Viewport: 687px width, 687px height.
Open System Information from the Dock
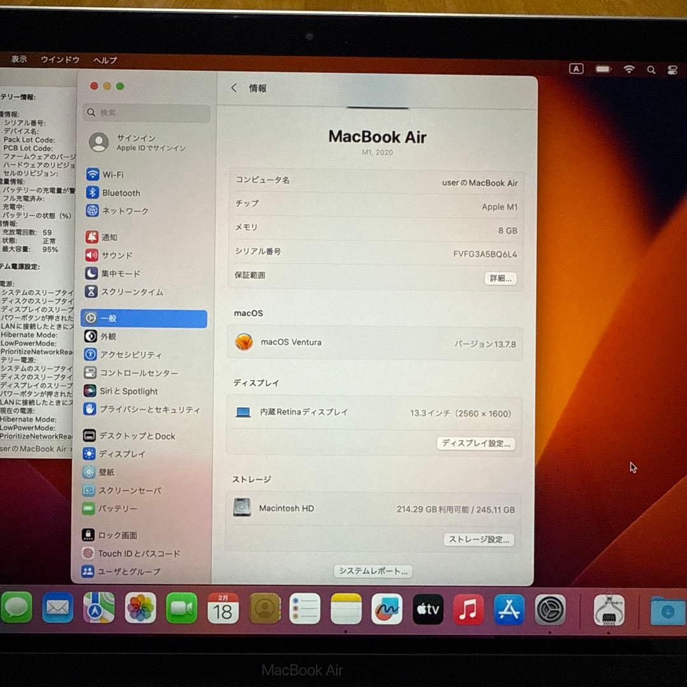[609, 609]
